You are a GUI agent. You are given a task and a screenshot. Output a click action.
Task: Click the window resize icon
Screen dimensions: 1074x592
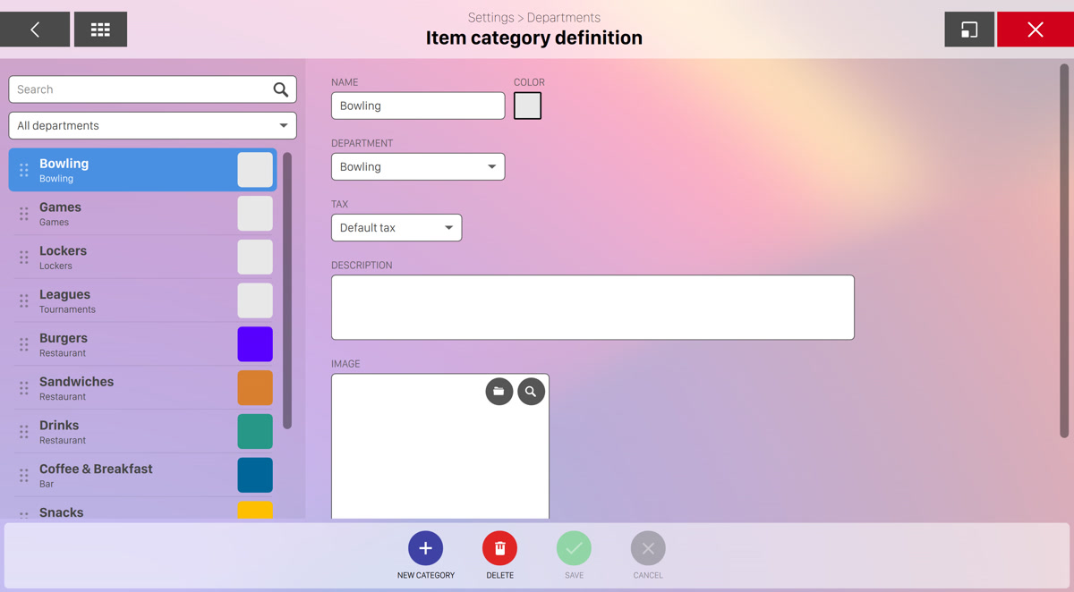[x=968, y=30]
